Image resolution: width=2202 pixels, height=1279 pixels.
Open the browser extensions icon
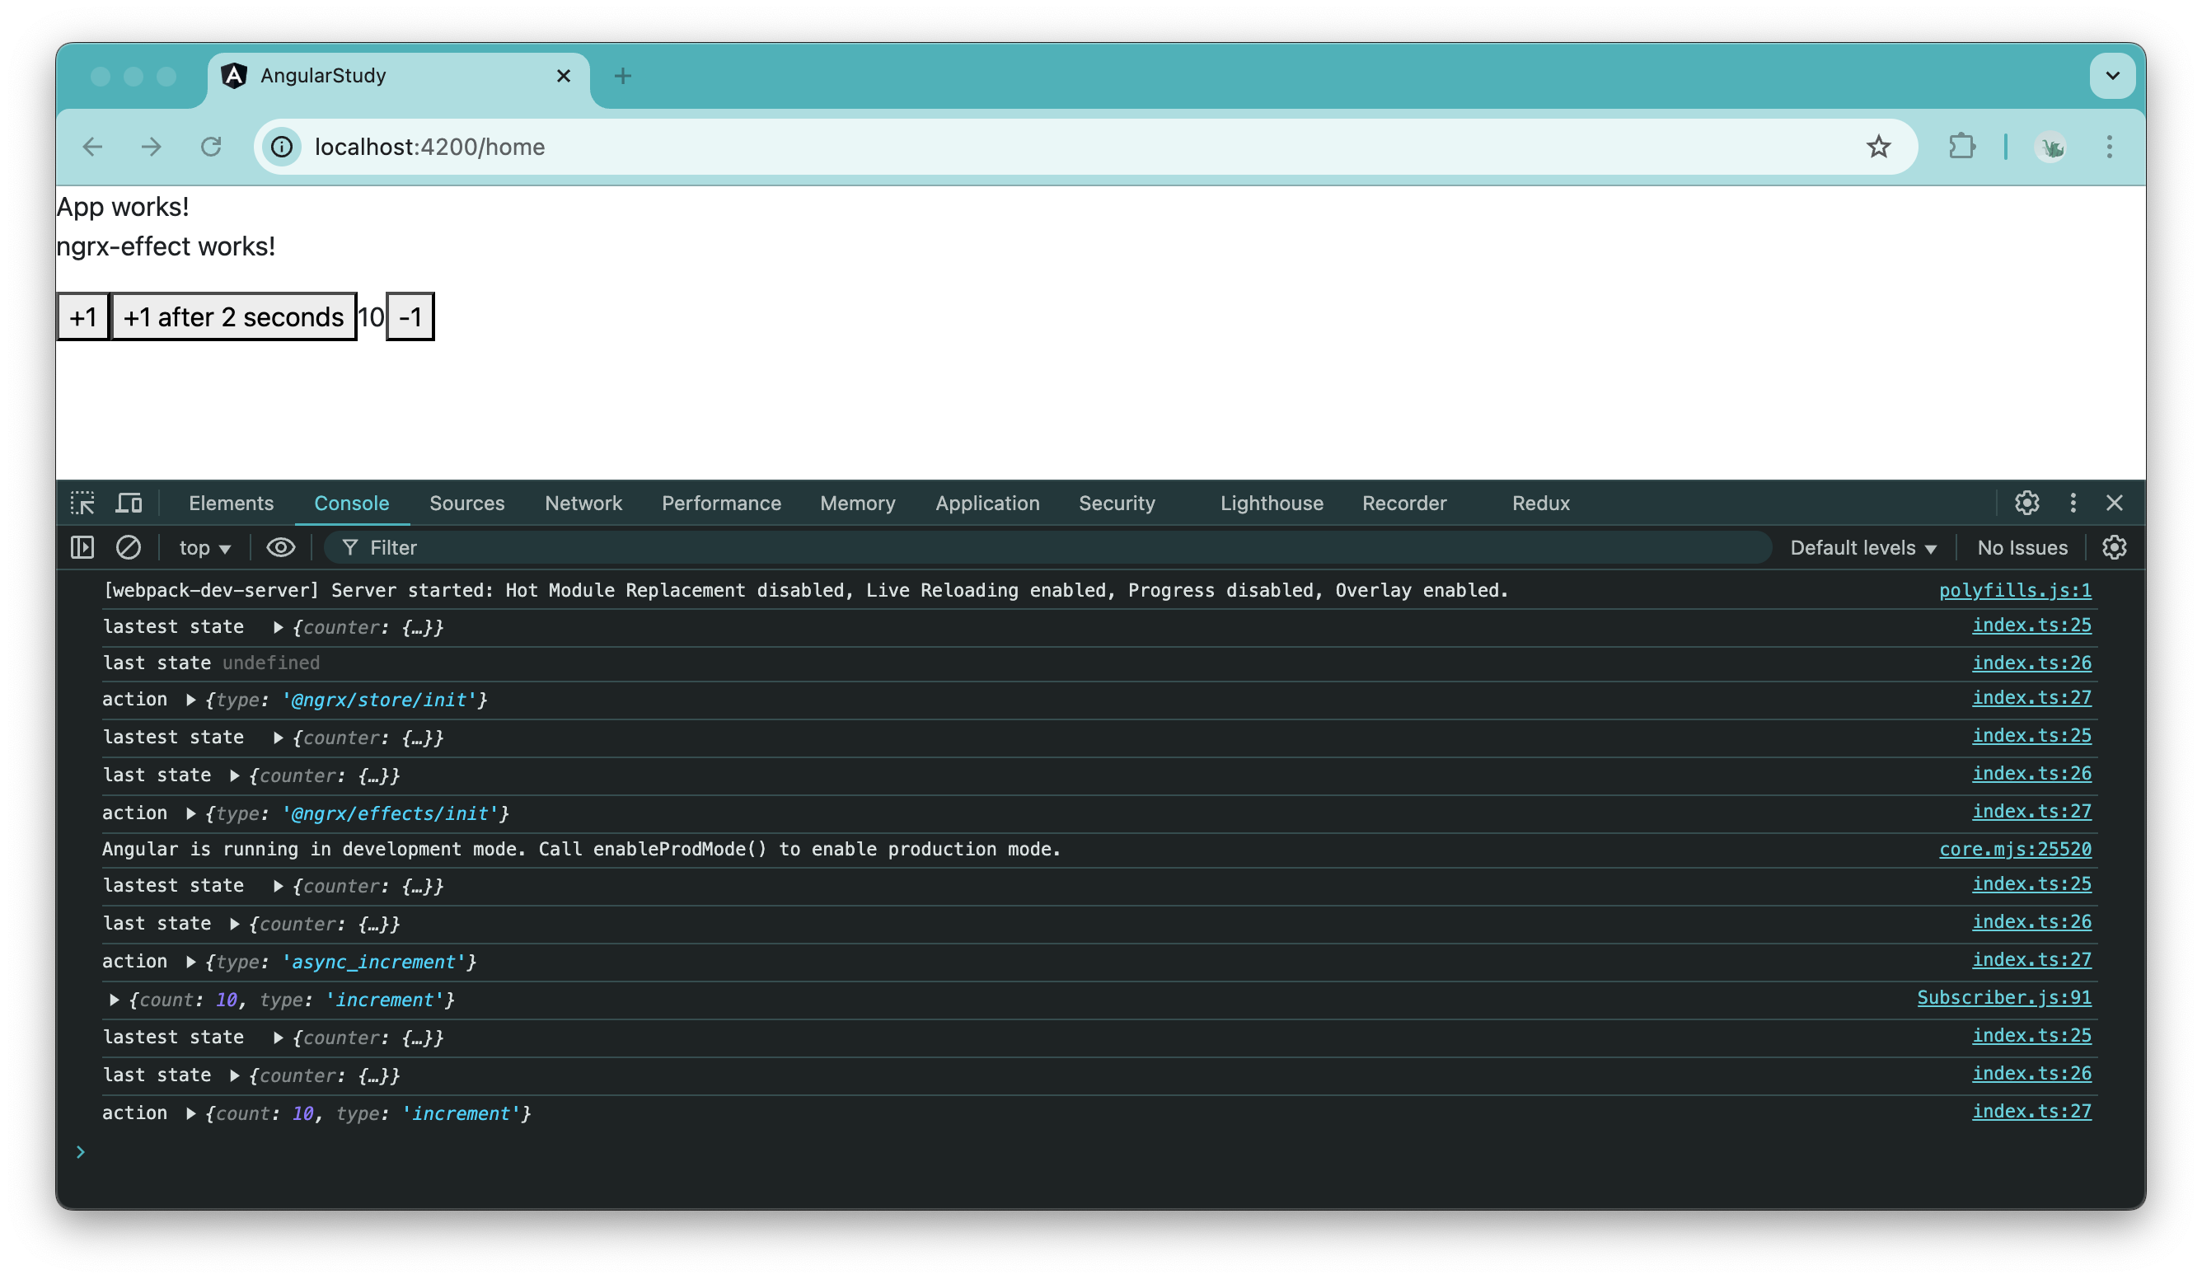coord(1961,147)
